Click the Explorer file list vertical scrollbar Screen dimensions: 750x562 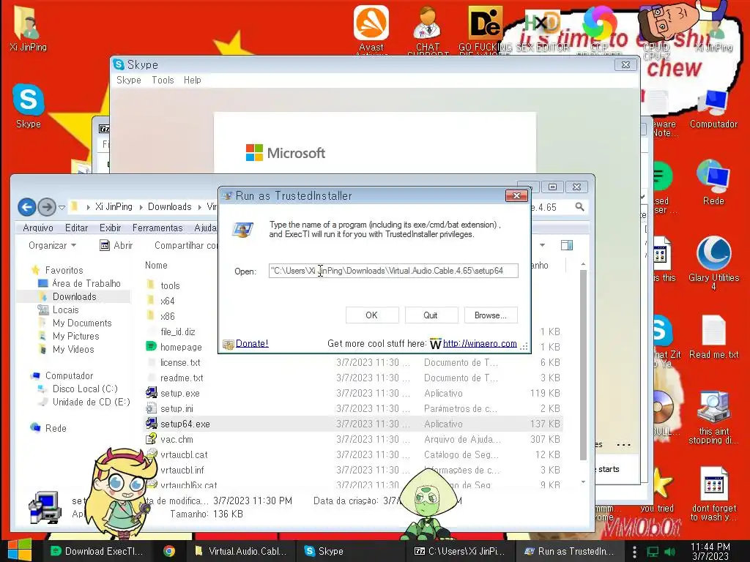pyautogui.click(x=583, y=364)
